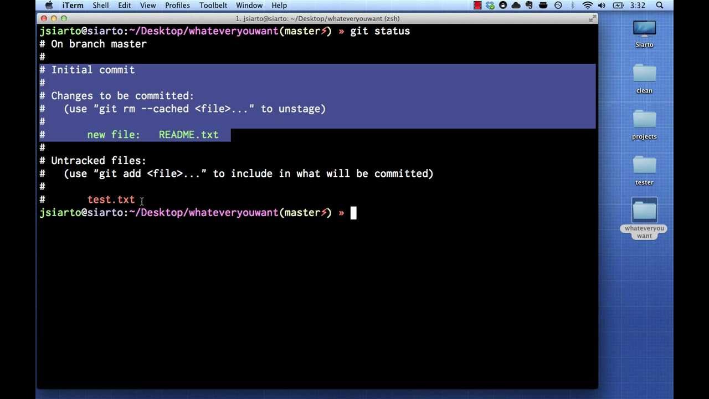709x399 pixels.
Task: Open the Apple menu
Action: click(x=49, y=6)
